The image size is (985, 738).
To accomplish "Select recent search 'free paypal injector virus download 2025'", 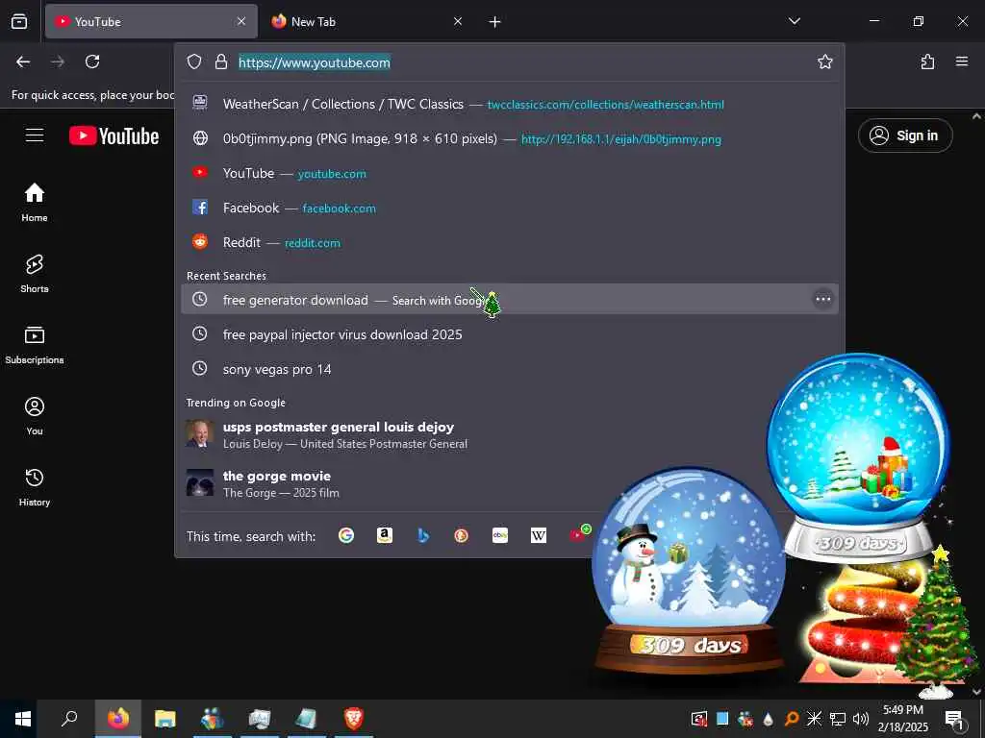I will click(510, 334).
